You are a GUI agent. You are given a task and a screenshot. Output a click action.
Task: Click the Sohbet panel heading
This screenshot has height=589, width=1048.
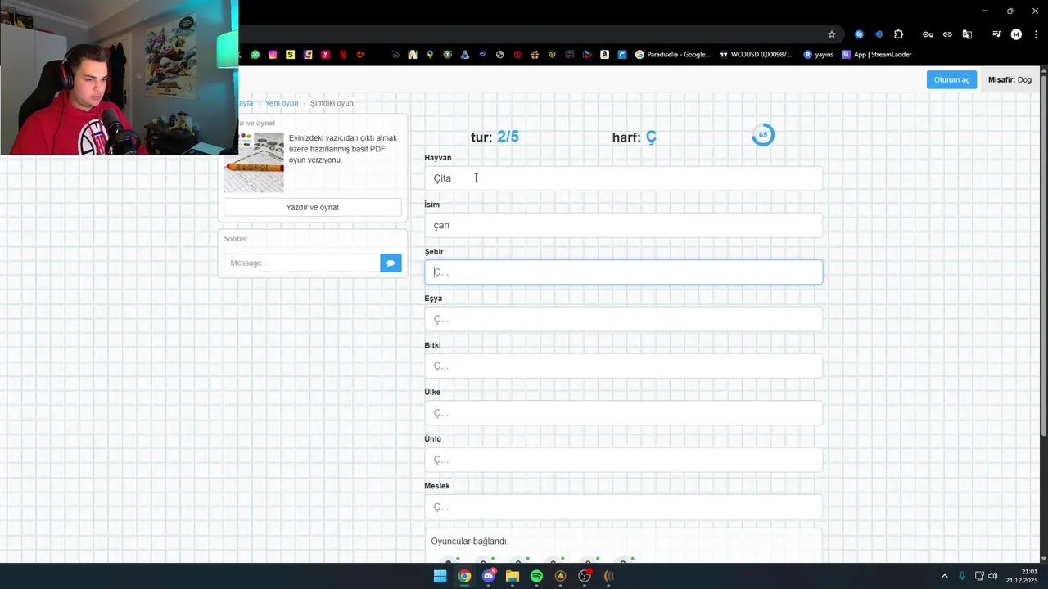click(236, 238)
